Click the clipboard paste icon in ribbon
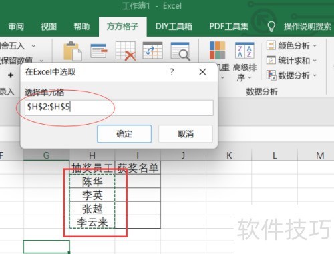This screenshot has height=254, width=334. [x=73, y=51]
